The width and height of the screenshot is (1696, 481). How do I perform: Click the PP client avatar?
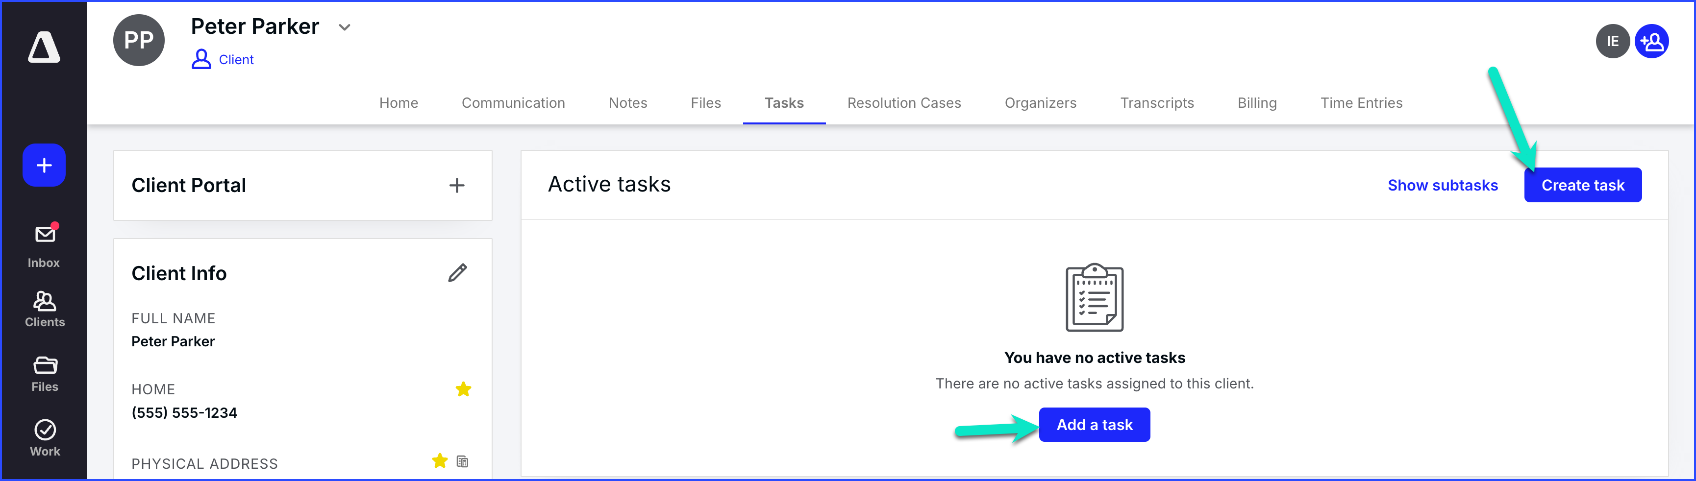[x=139, y=41]
